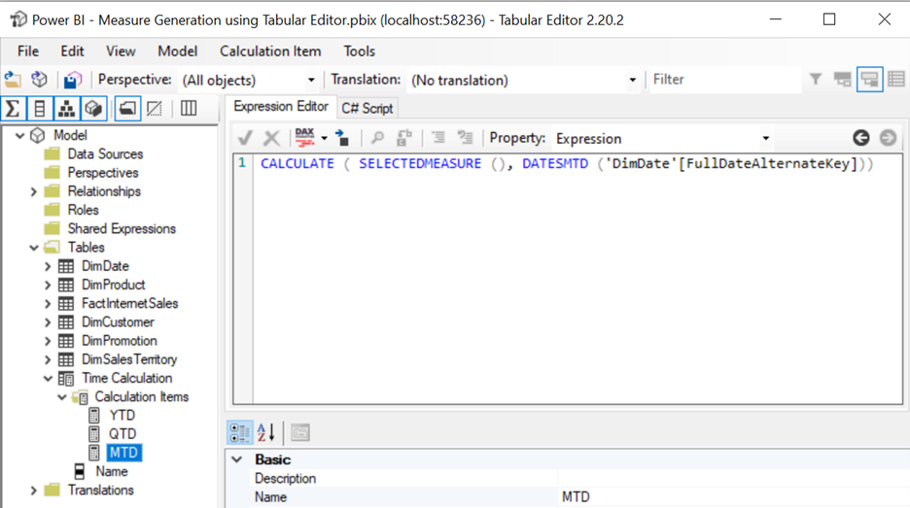Open the Model menu

pos(177,51)
